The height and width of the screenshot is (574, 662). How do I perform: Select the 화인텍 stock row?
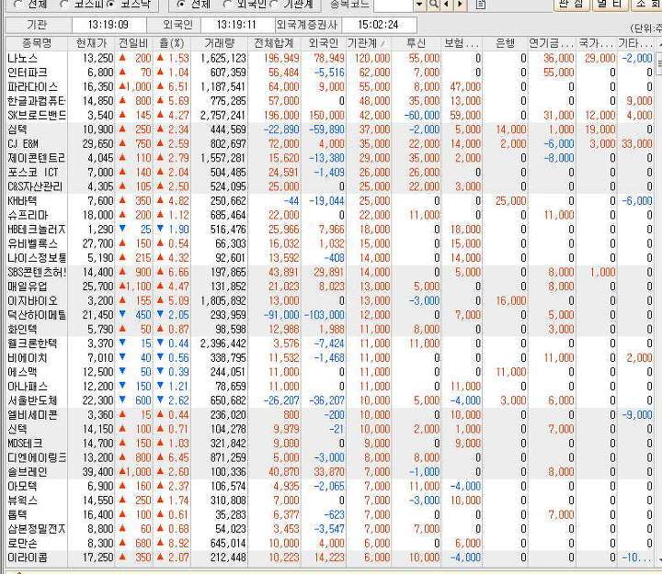coord(331,329)
